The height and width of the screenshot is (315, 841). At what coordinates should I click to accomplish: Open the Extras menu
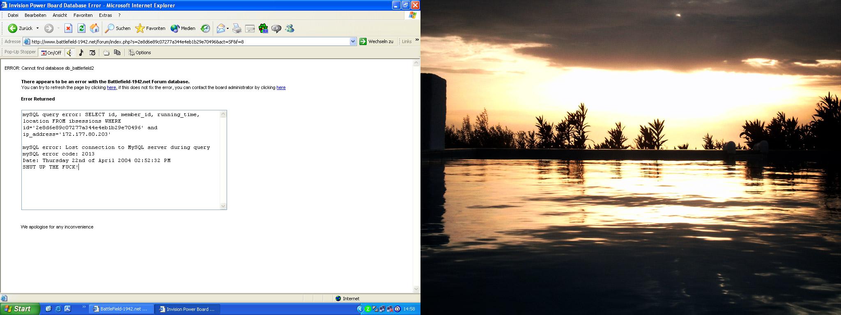(x=106, y=15)
